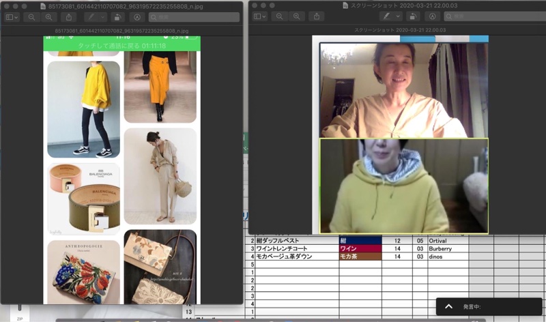
Task: Expand the 発言中 panel with the chevron
Action: click(448, 307)
